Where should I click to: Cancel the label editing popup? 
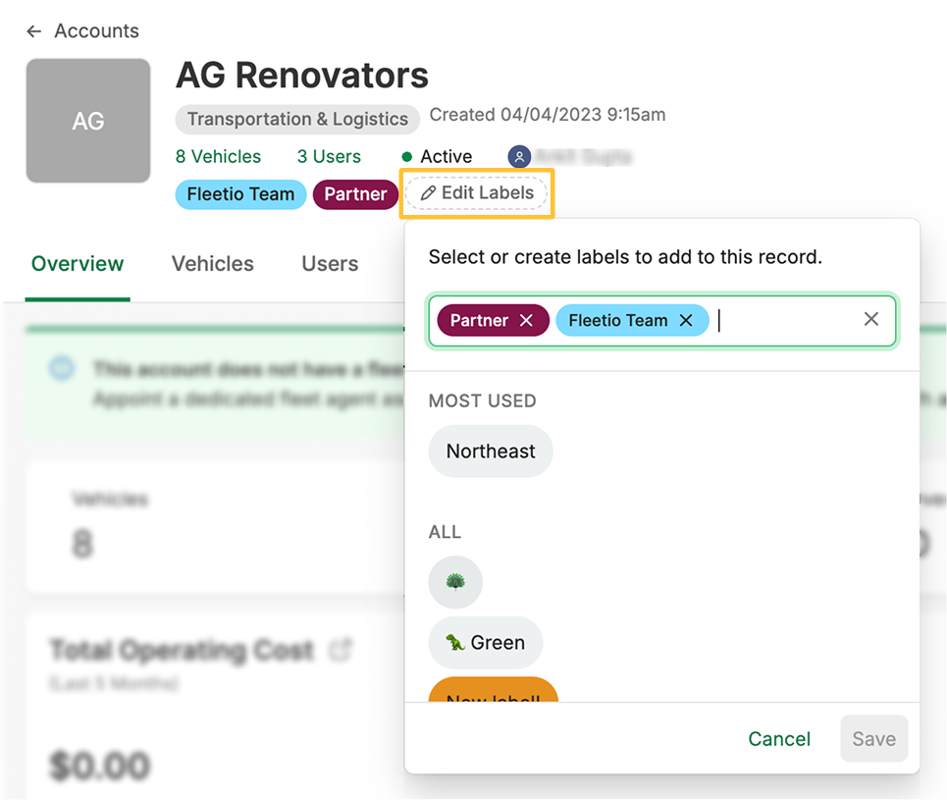[x=779, y=739]
